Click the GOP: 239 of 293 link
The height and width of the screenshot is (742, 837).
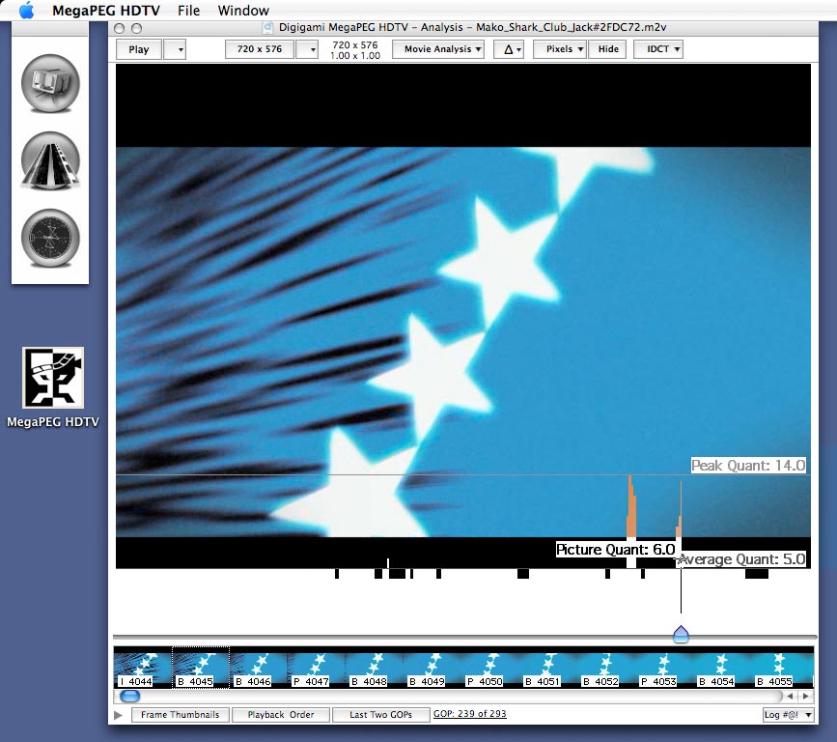(470, 714)
